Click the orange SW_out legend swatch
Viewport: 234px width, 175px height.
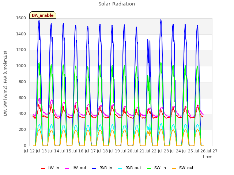[174, 168]
